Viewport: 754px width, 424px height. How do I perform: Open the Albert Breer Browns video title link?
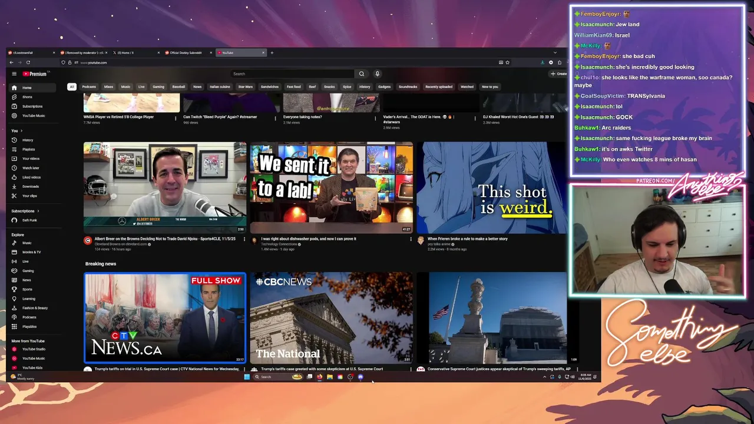pyautogui.click(x=165, y=239)
